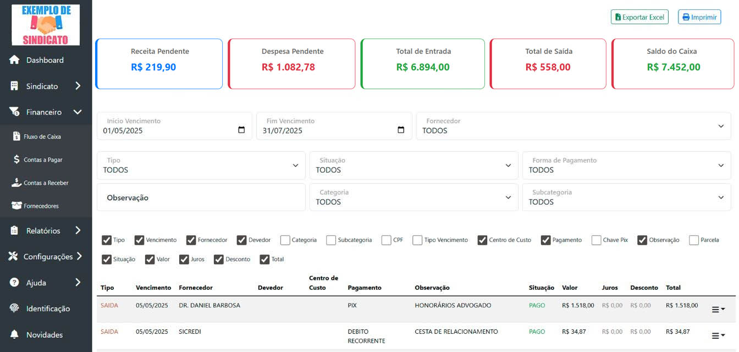Open Contas a Pagar section
The height and width of the screenshot is (352, 739).
point(42,159)
